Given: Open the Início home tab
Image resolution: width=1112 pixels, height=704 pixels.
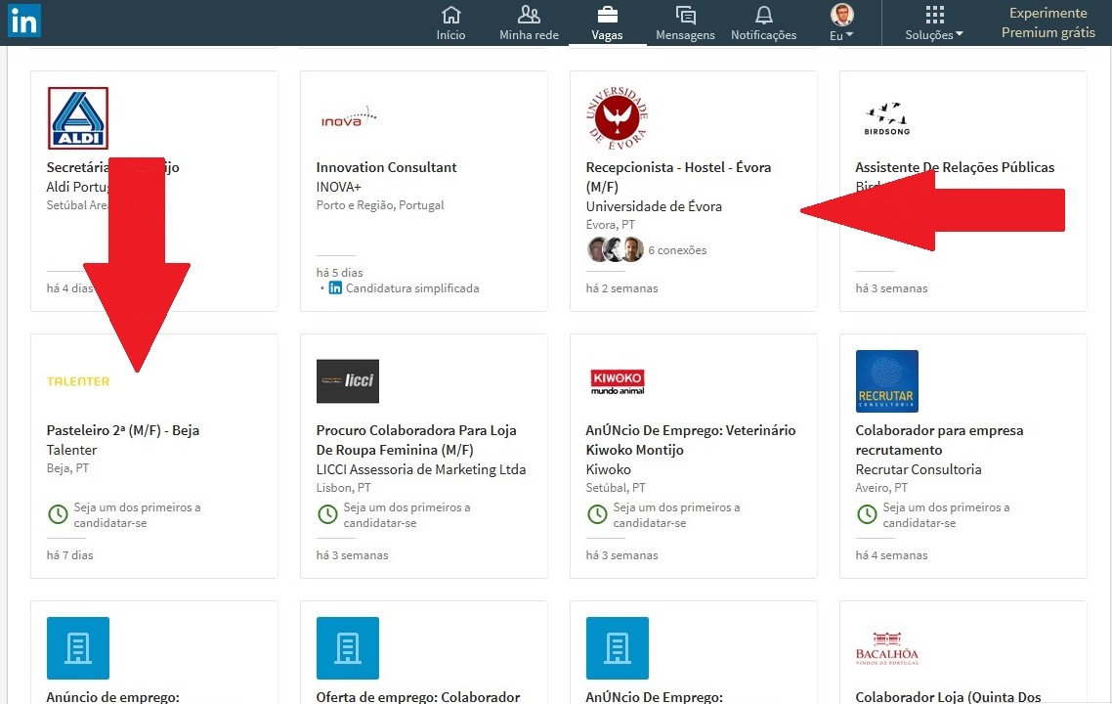Looking at the screenshot, I should coord(451,23).
